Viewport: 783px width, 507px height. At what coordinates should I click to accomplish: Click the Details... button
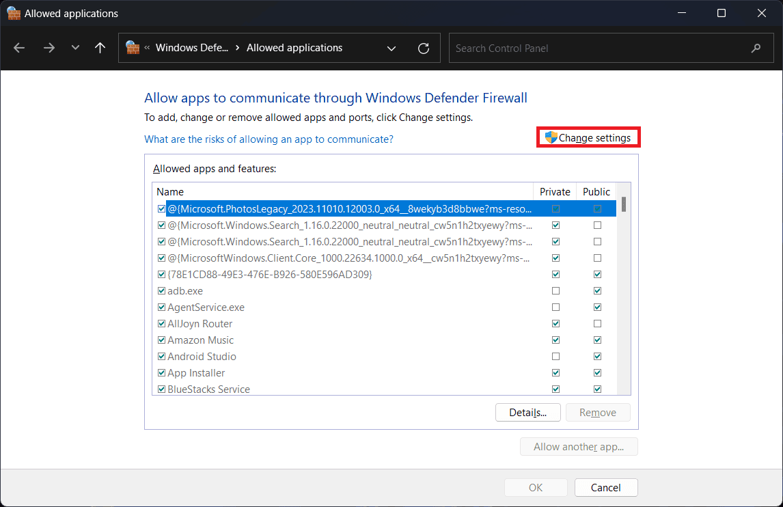(x=528, y=413)
